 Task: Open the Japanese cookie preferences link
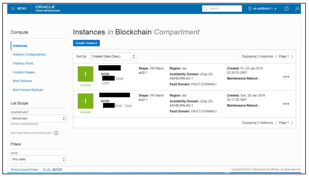pyautogui.click(x=53, y=169)
